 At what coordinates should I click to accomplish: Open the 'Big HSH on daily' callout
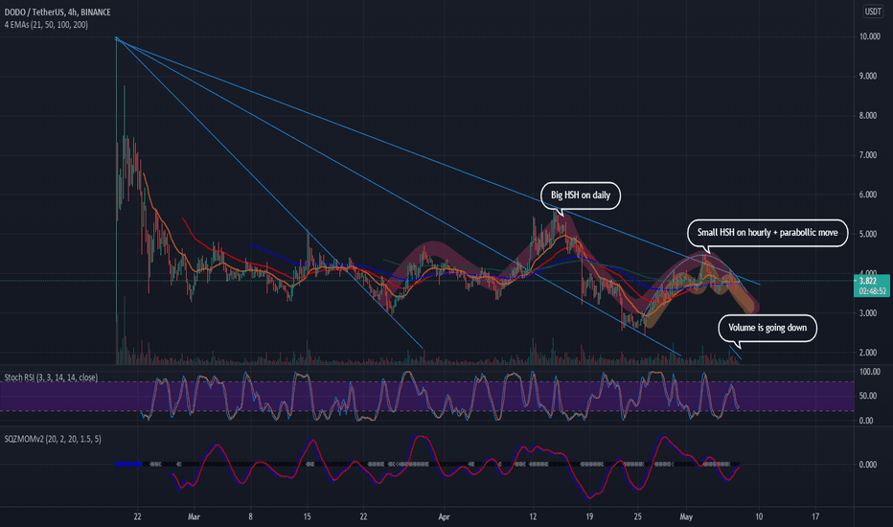[x=580, y=195]
